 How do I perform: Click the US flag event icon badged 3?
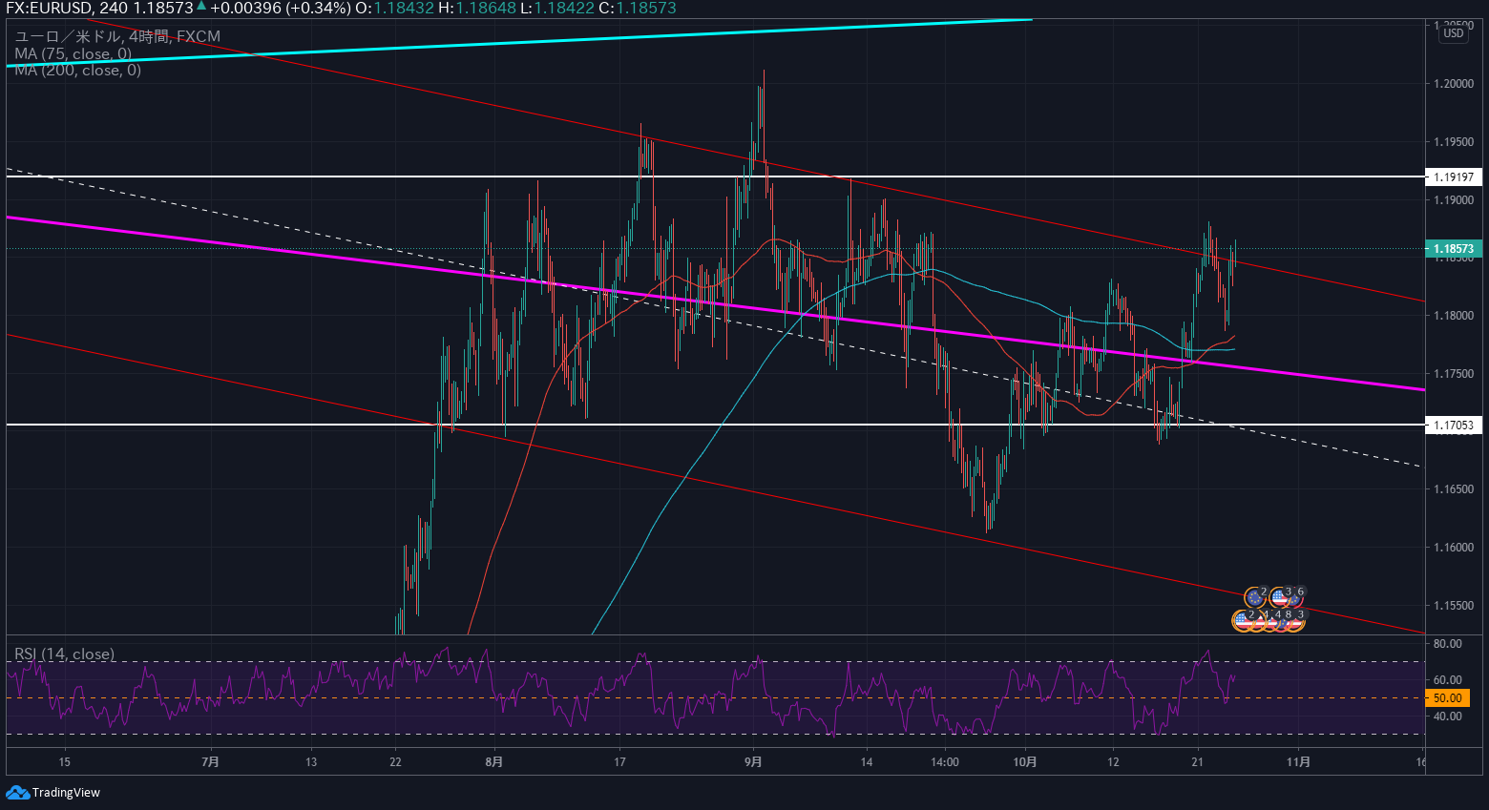click(x=1280, y=597)
